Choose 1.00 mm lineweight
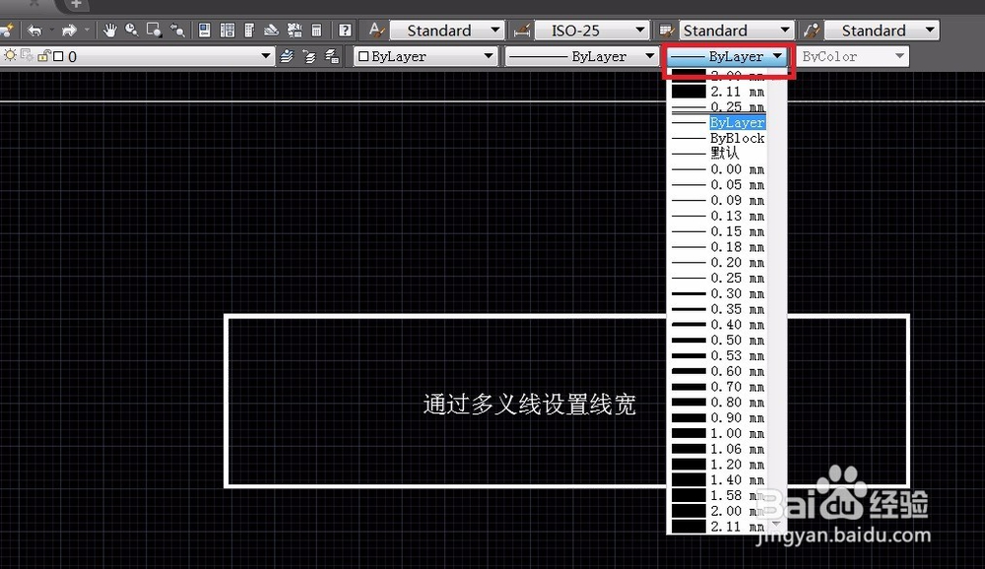 719,433
